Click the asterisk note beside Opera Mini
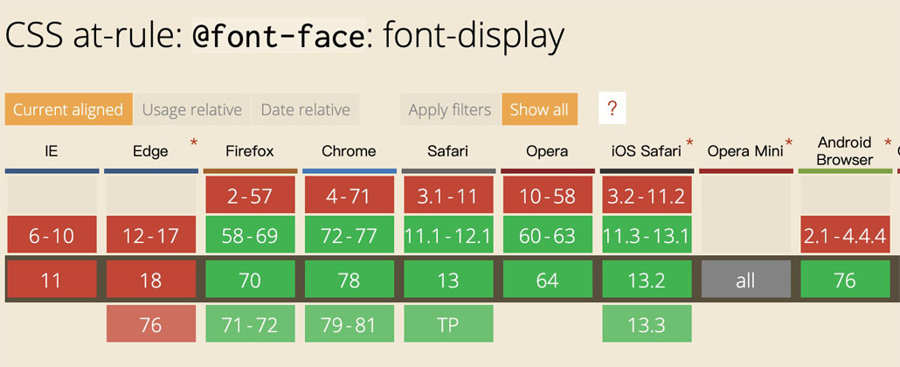 789,142
